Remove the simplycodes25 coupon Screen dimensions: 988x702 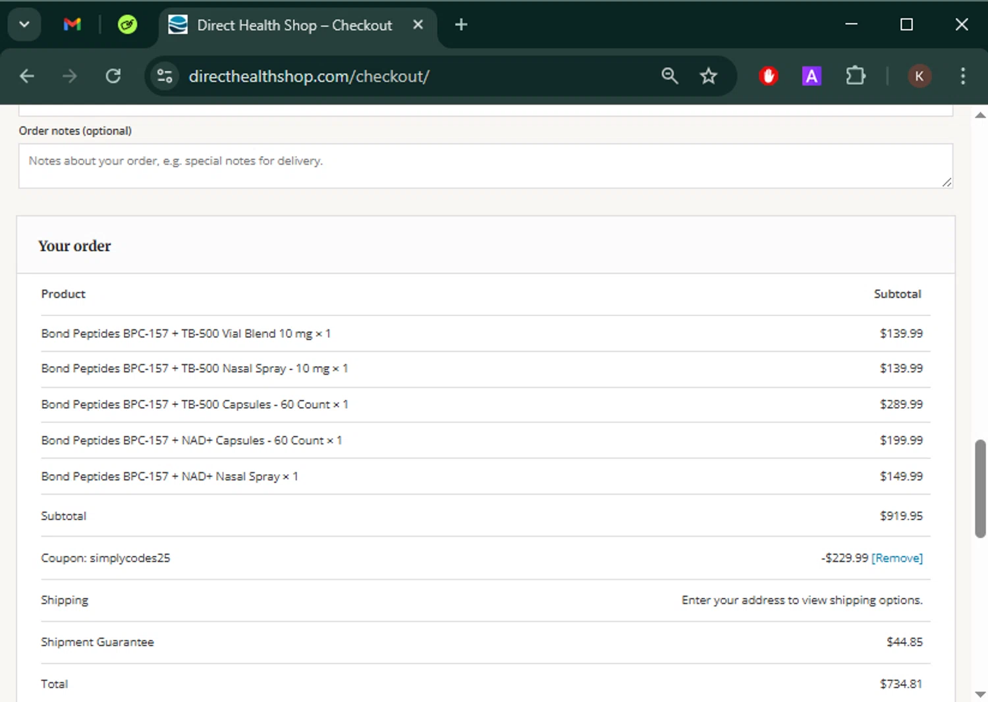pos(897,558)
